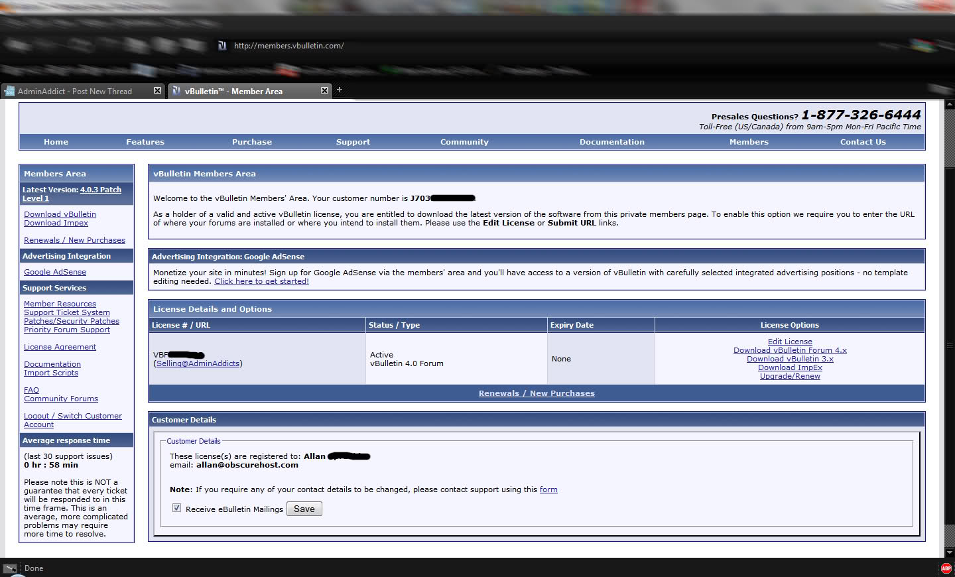Open Renewals / New Purchases in sidebar
The height and width of the screenshot is (577, 955).
[x=74, y=240]
